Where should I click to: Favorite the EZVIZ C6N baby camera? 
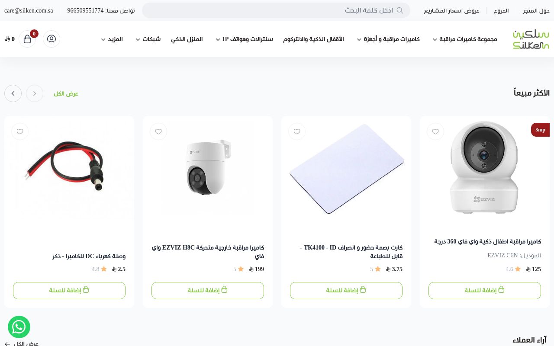435,131
